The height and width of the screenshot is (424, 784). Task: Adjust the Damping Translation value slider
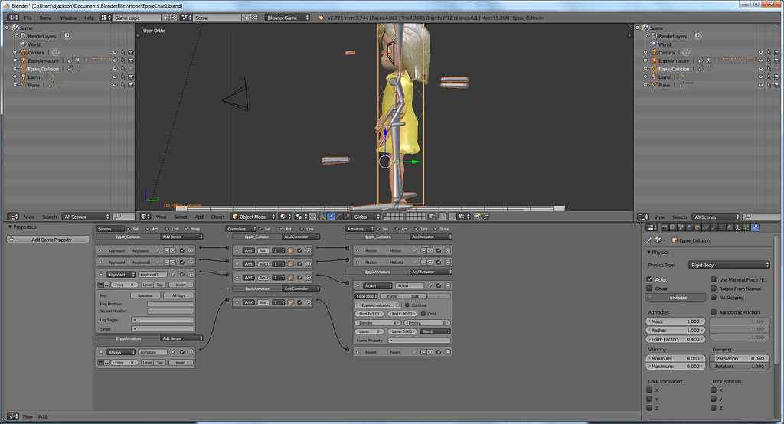740,358
